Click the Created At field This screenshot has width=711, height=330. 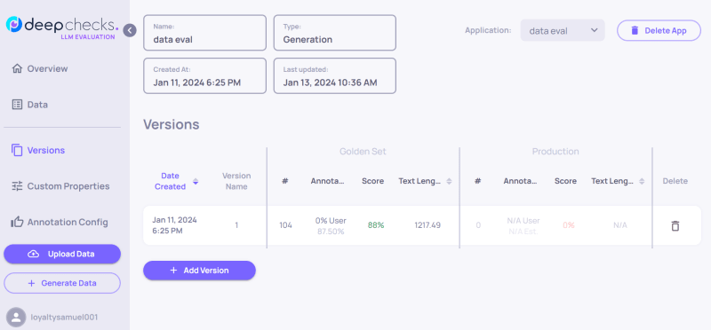pyautogui.click(x=205, y=75)
